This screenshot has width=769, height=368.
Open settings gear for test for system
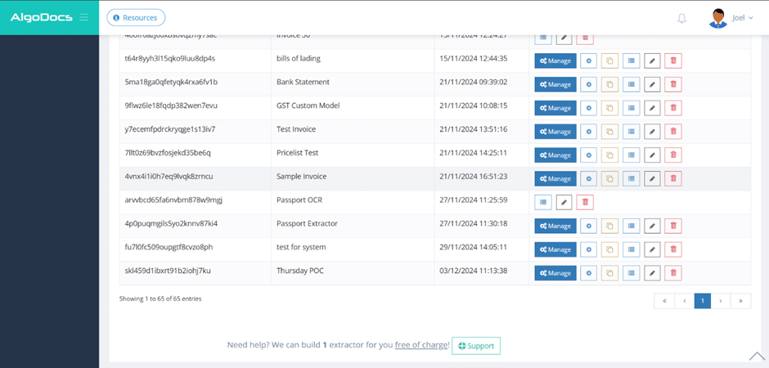click(588, 249)
